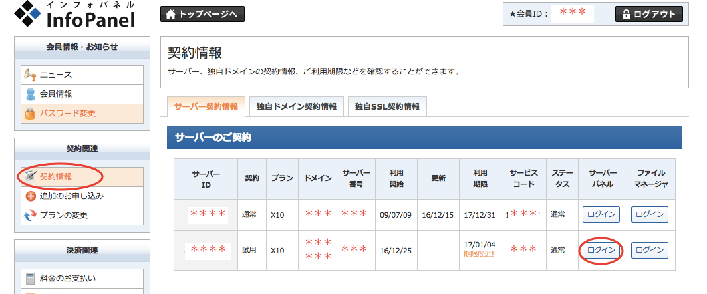Click the InfoPanel logo
This screenshot has width=707, height=294.
click(x=74, y=16)
